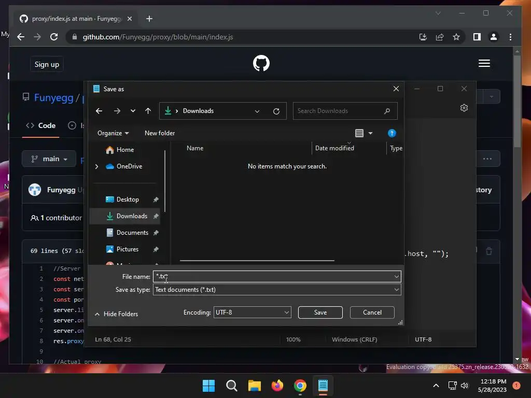This screenshot has height=398, width=531.
Task: Toggle Chrome side panel
Action: tap(477, 37)
